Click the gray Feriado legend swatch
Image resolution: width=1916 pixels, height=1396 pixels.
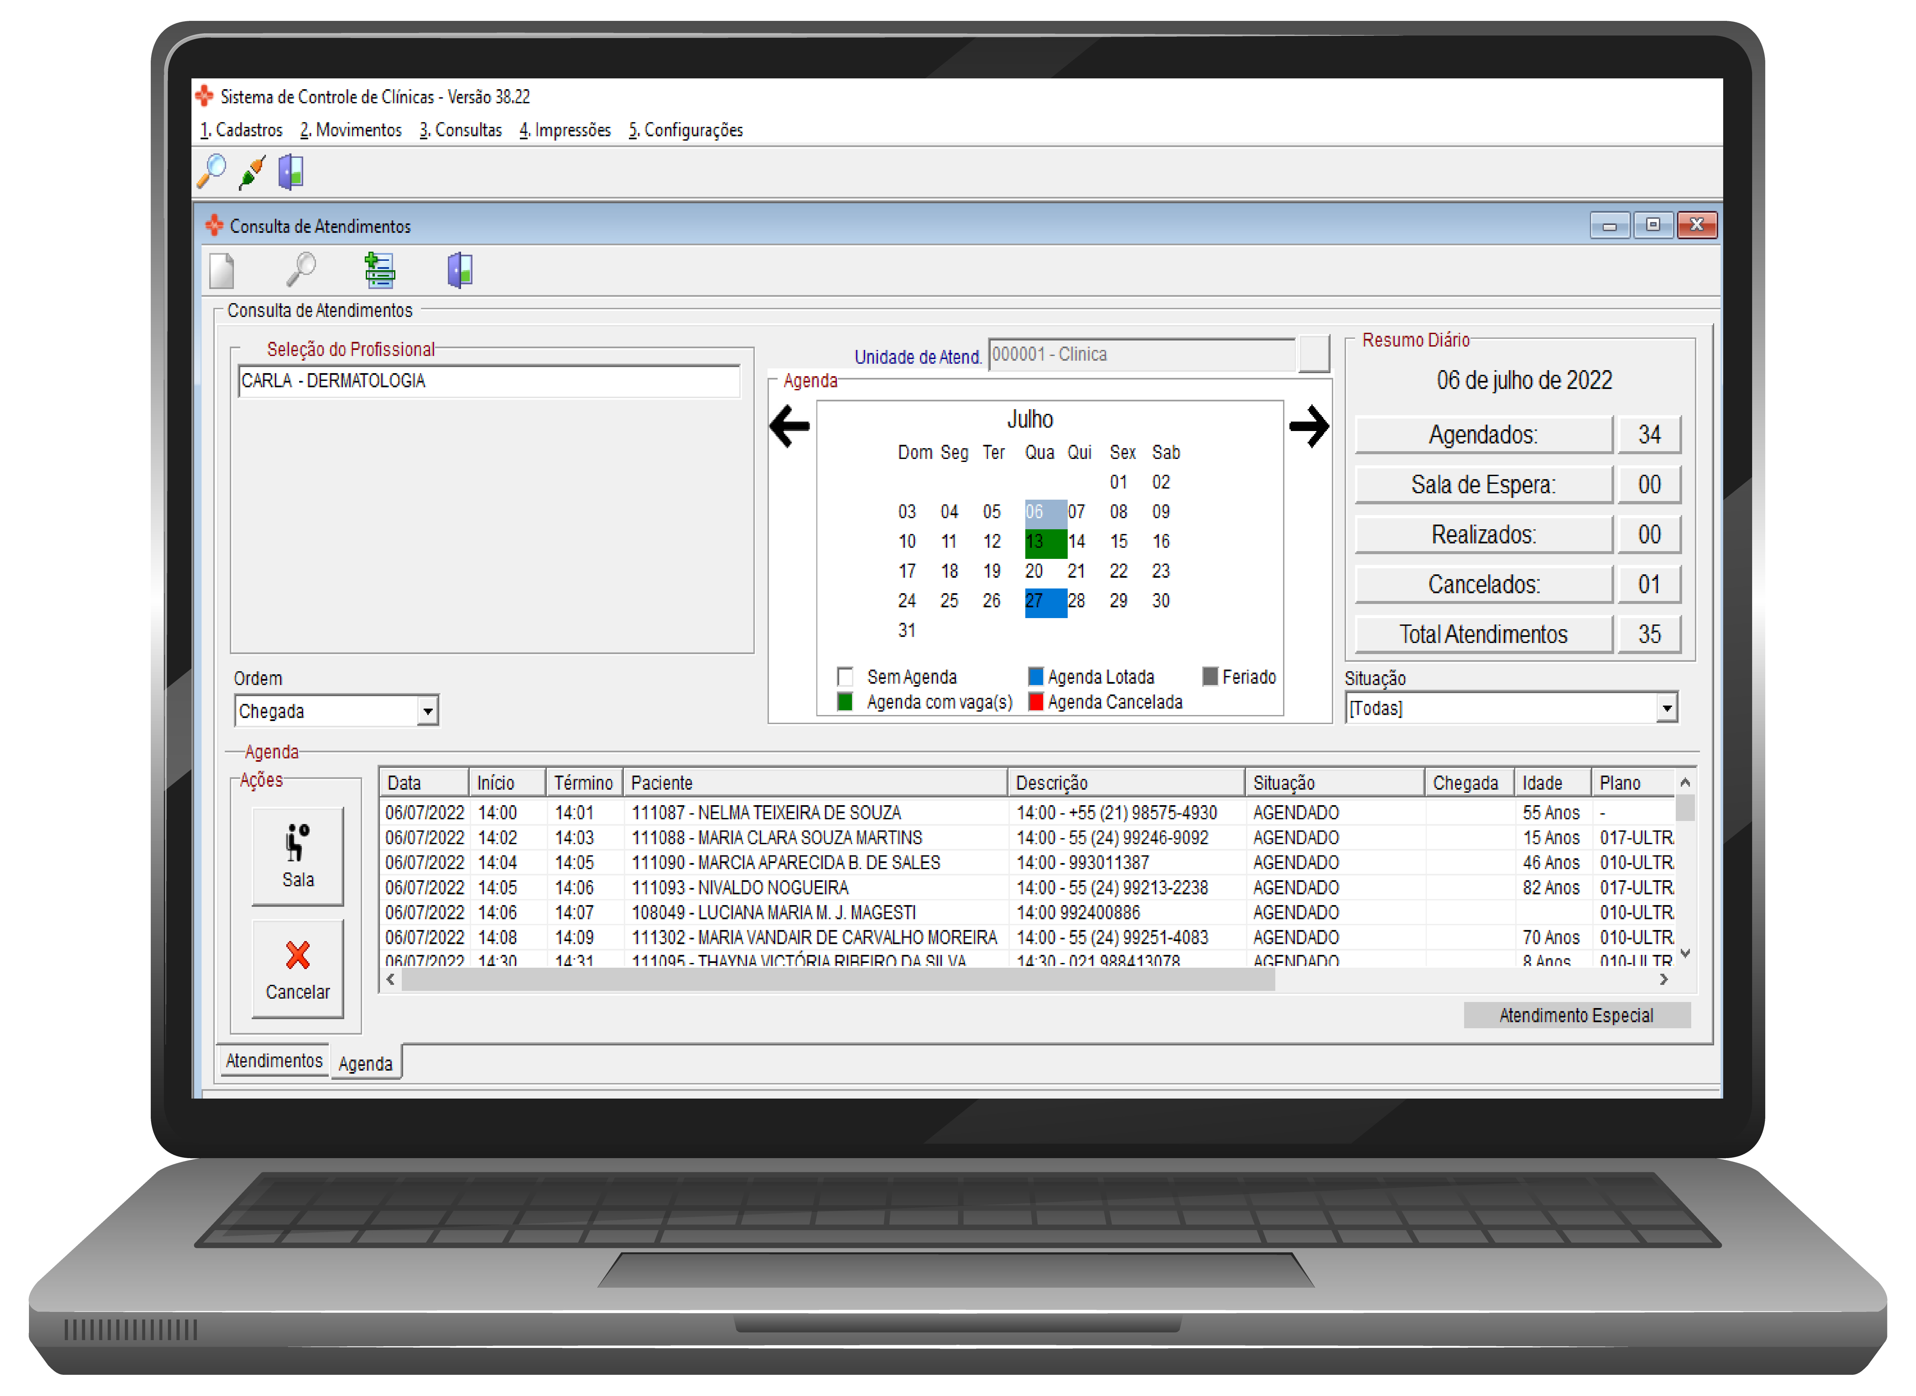pyautogui.click(x=1210, y=677)
